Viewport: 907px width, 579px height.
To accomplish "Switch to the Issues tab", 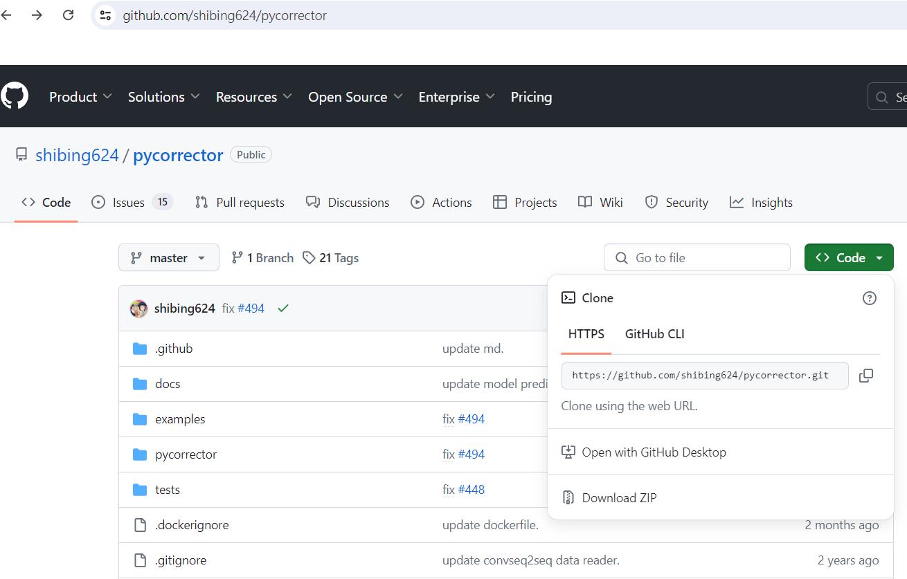I will pos(132,202).
